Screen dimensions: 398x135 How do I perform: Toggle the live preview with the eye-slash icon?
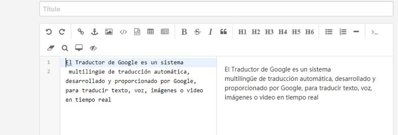click(x=93, y=48)
